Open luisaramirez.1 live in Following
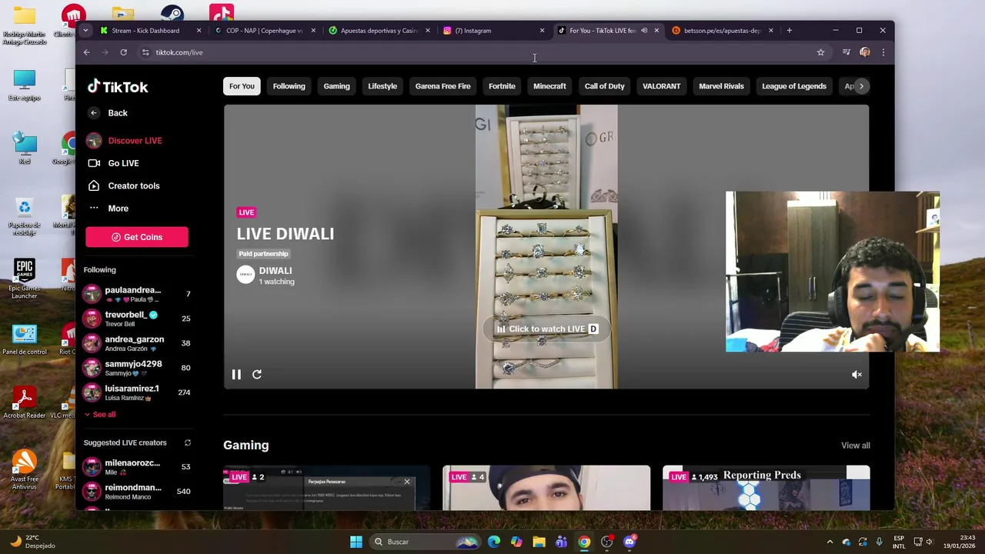The width and height of the screenshot is (985, 554). click(137, 392)
